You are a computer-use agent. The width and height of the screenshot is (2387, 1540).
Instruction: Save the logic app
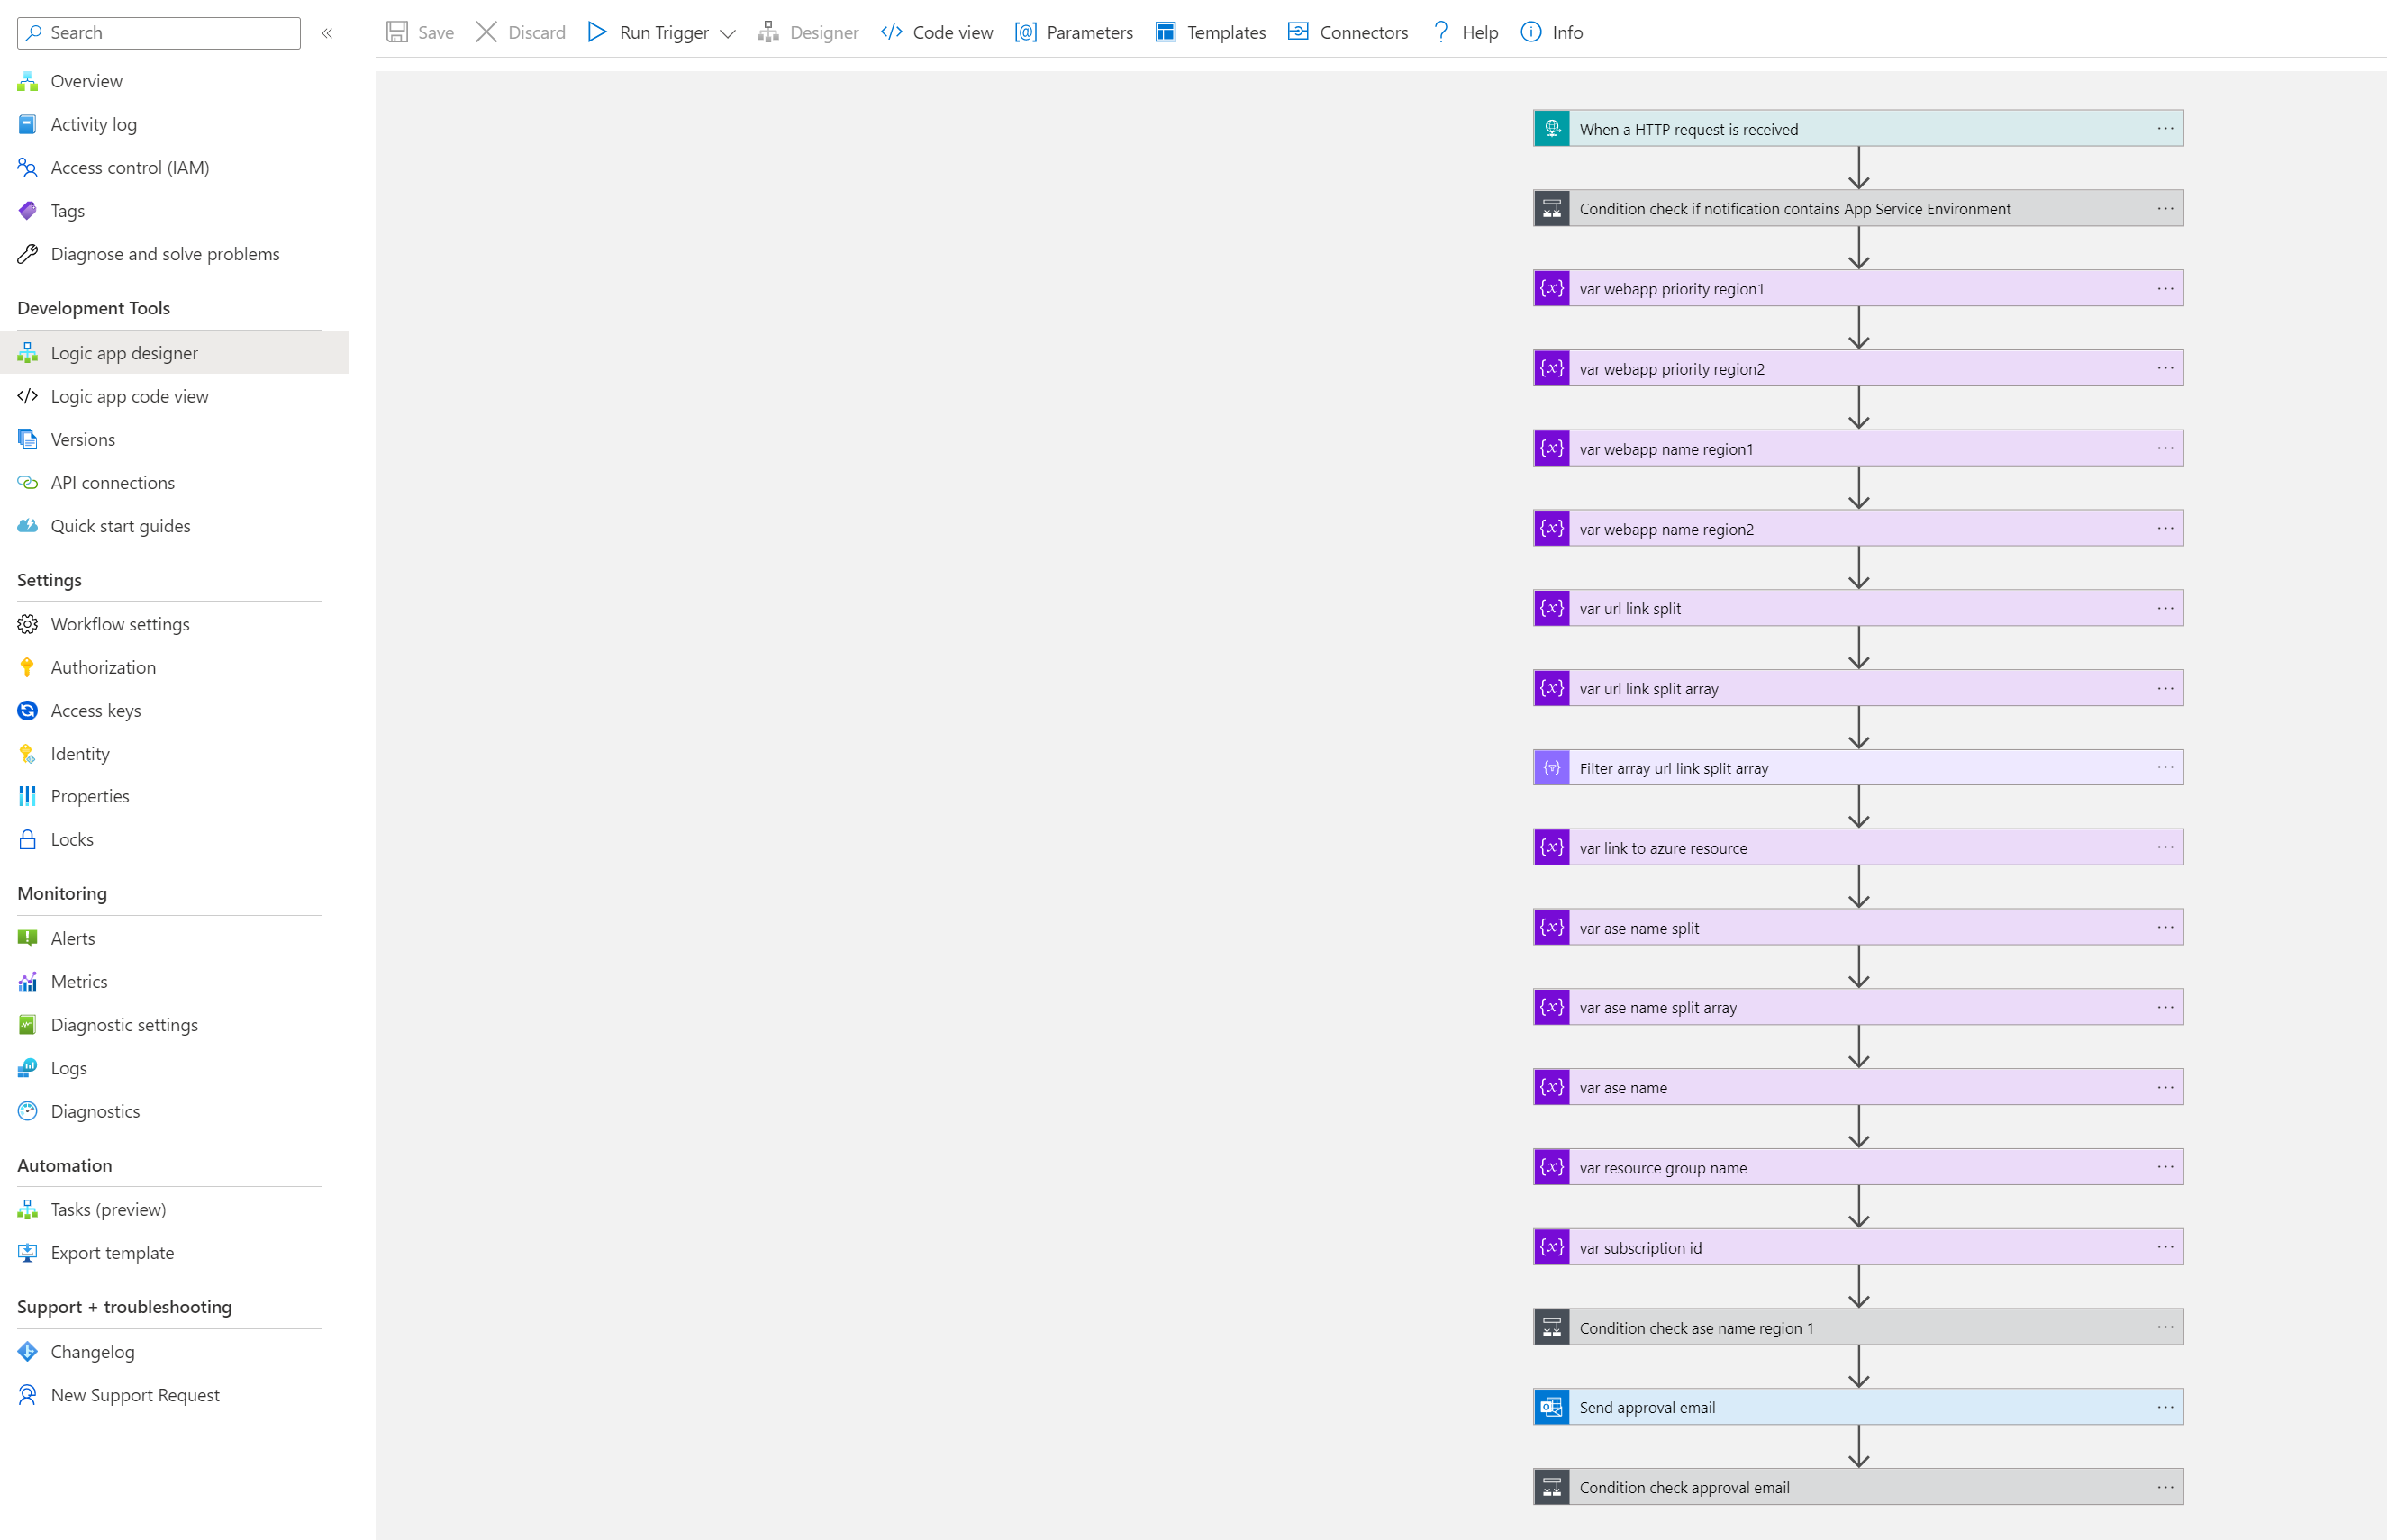point(420,32)
